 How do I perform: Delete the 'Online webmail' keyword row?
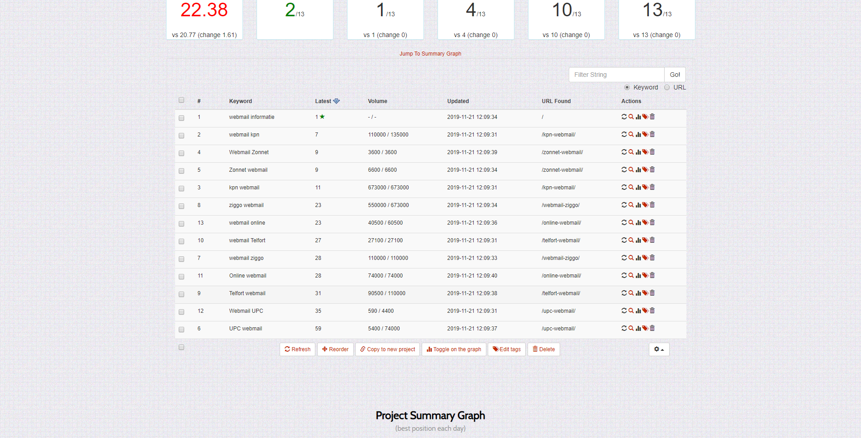[652, 275]
